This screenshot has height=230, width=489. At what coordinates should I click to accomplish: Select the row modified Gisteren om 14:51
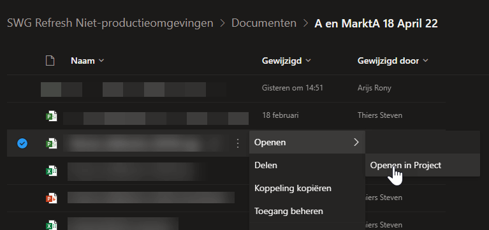click(x=226, y=88)
